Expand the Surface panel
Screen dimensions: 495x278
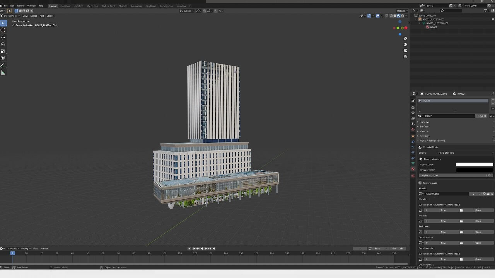[424, 127]
